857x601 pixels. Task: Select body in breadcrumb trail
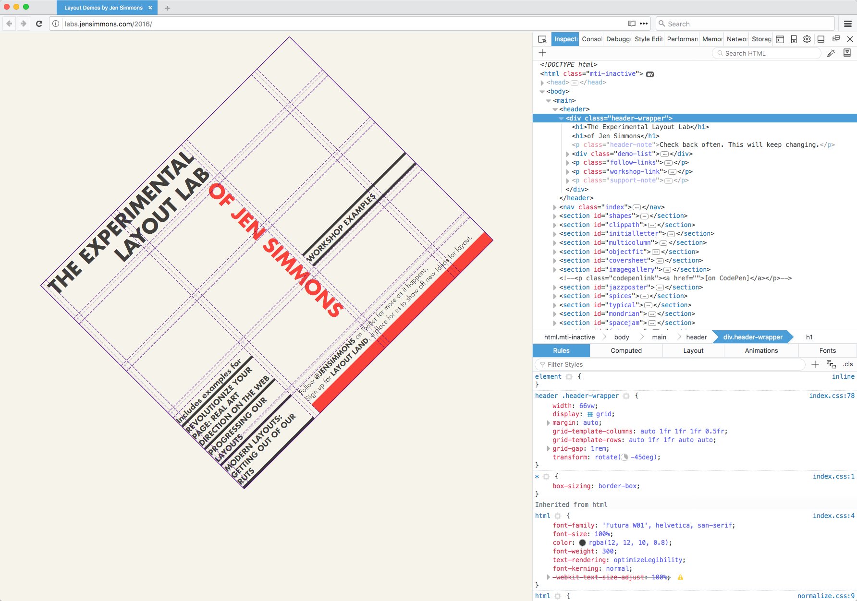[x=622, y=337]
